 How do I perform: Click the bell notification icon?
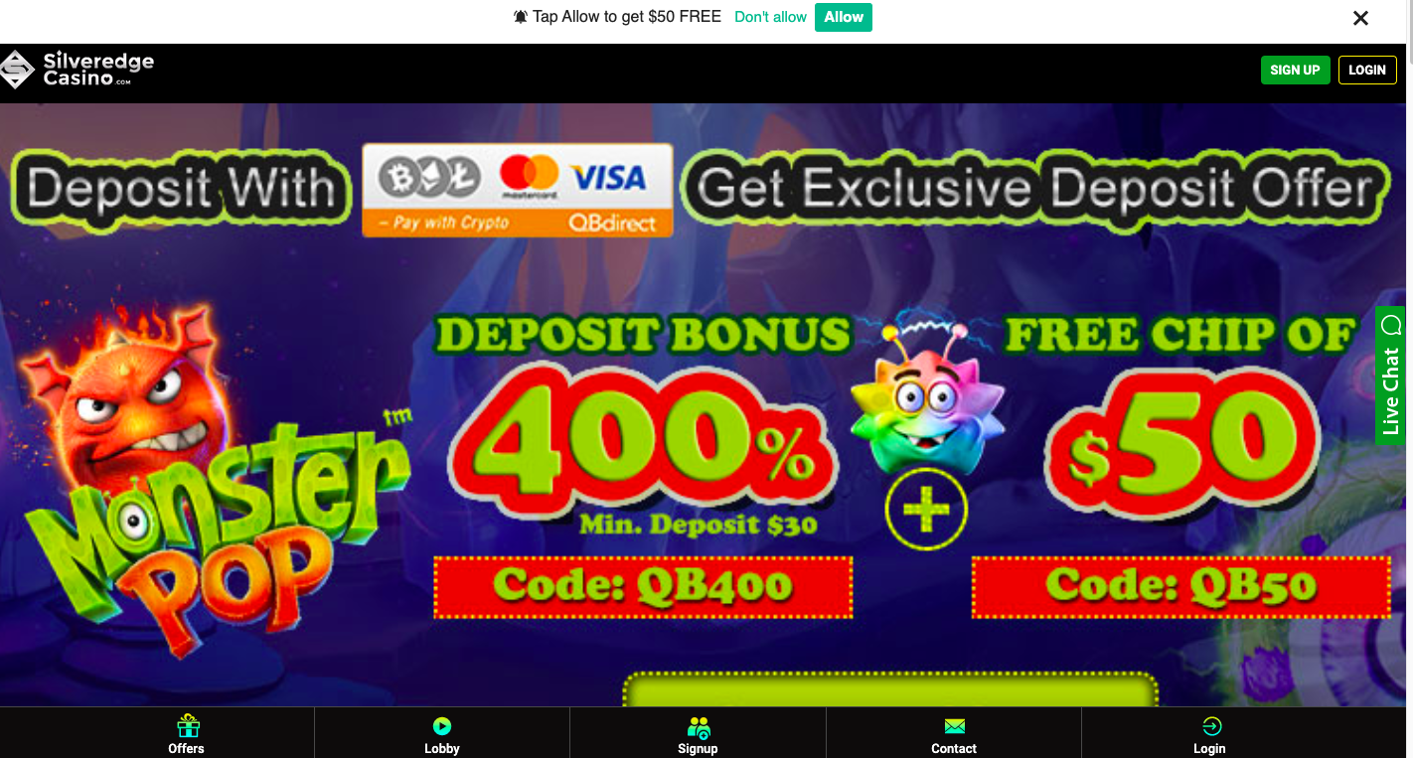(521, 17)
